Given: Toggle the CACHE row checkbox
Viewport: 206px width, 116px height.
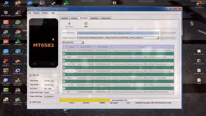Looking at the screenshot, I should [64, 85].
